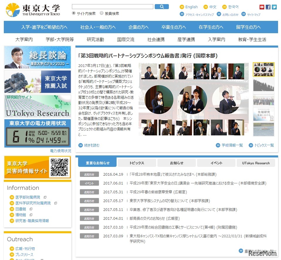Open 社会人・一般の方へ menu
Viewport: 281px width, 260px height.
pos(98,27)
